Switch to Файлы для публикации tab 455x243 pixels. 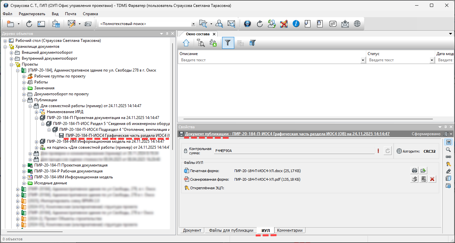coord(231,230)
